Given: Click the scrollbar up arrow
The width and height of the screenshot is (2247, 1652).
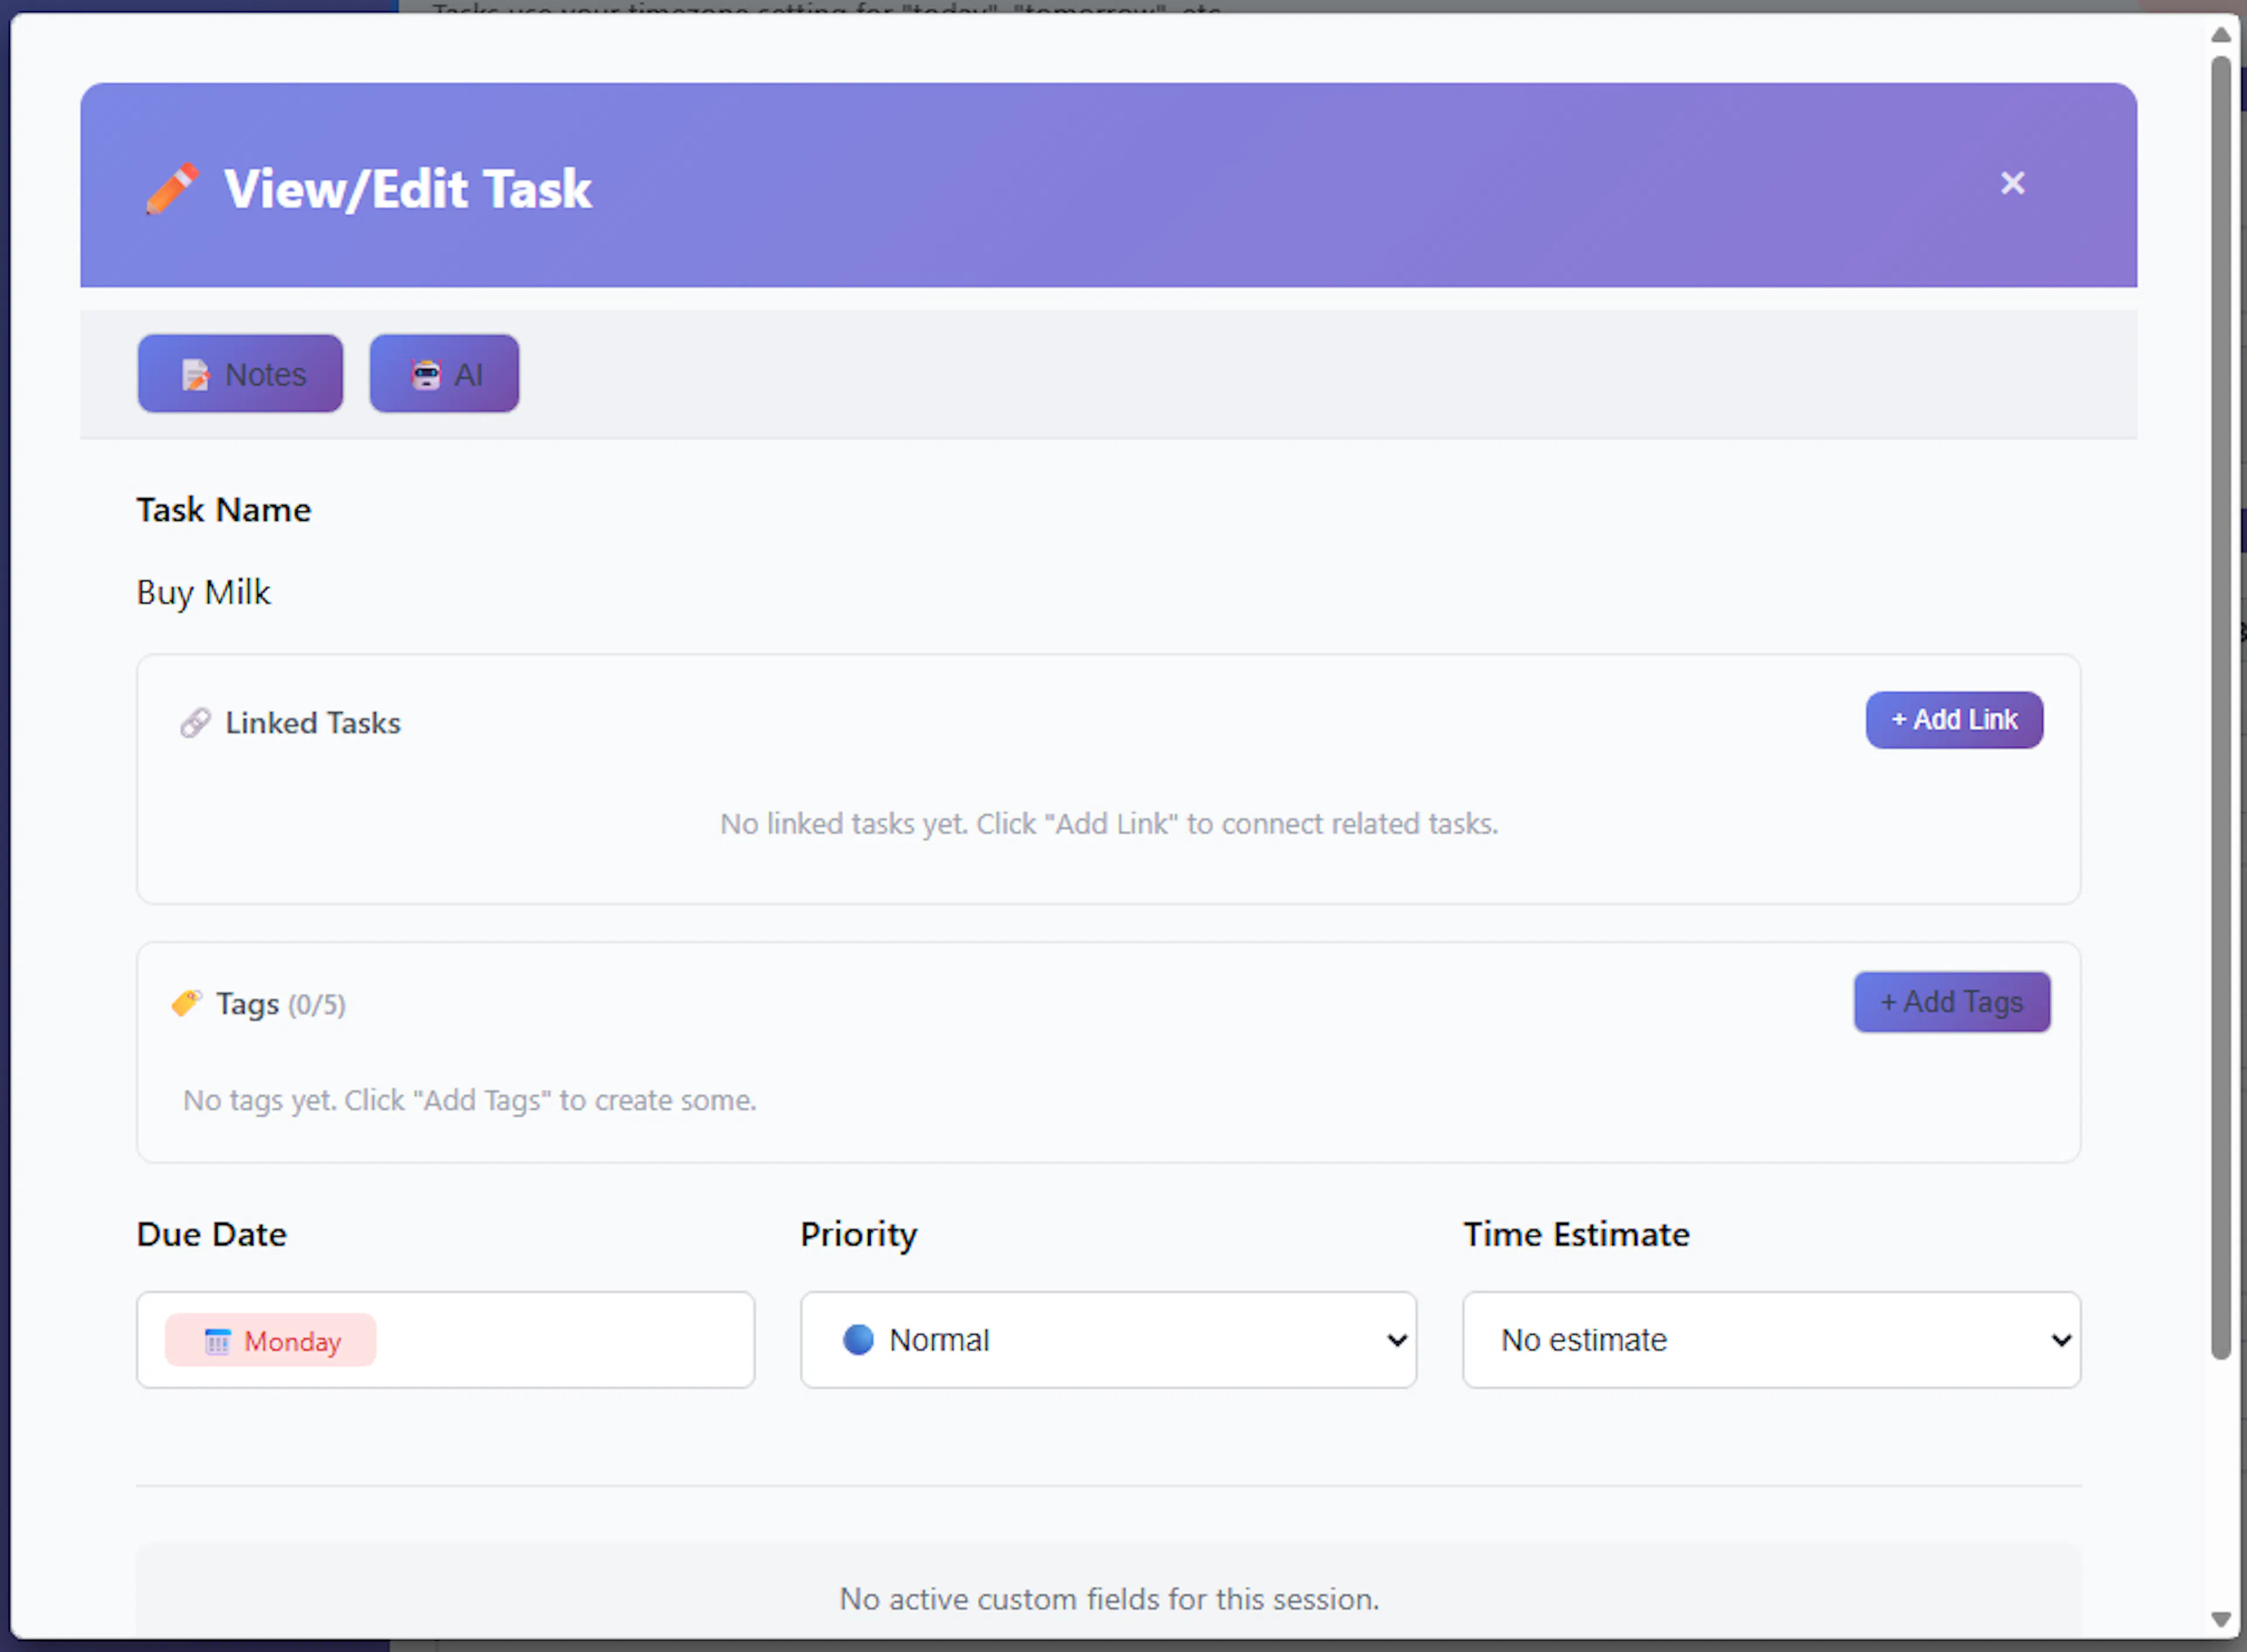Looking at the screenshot, I should pyautogui.click(x=2221, y=35).
